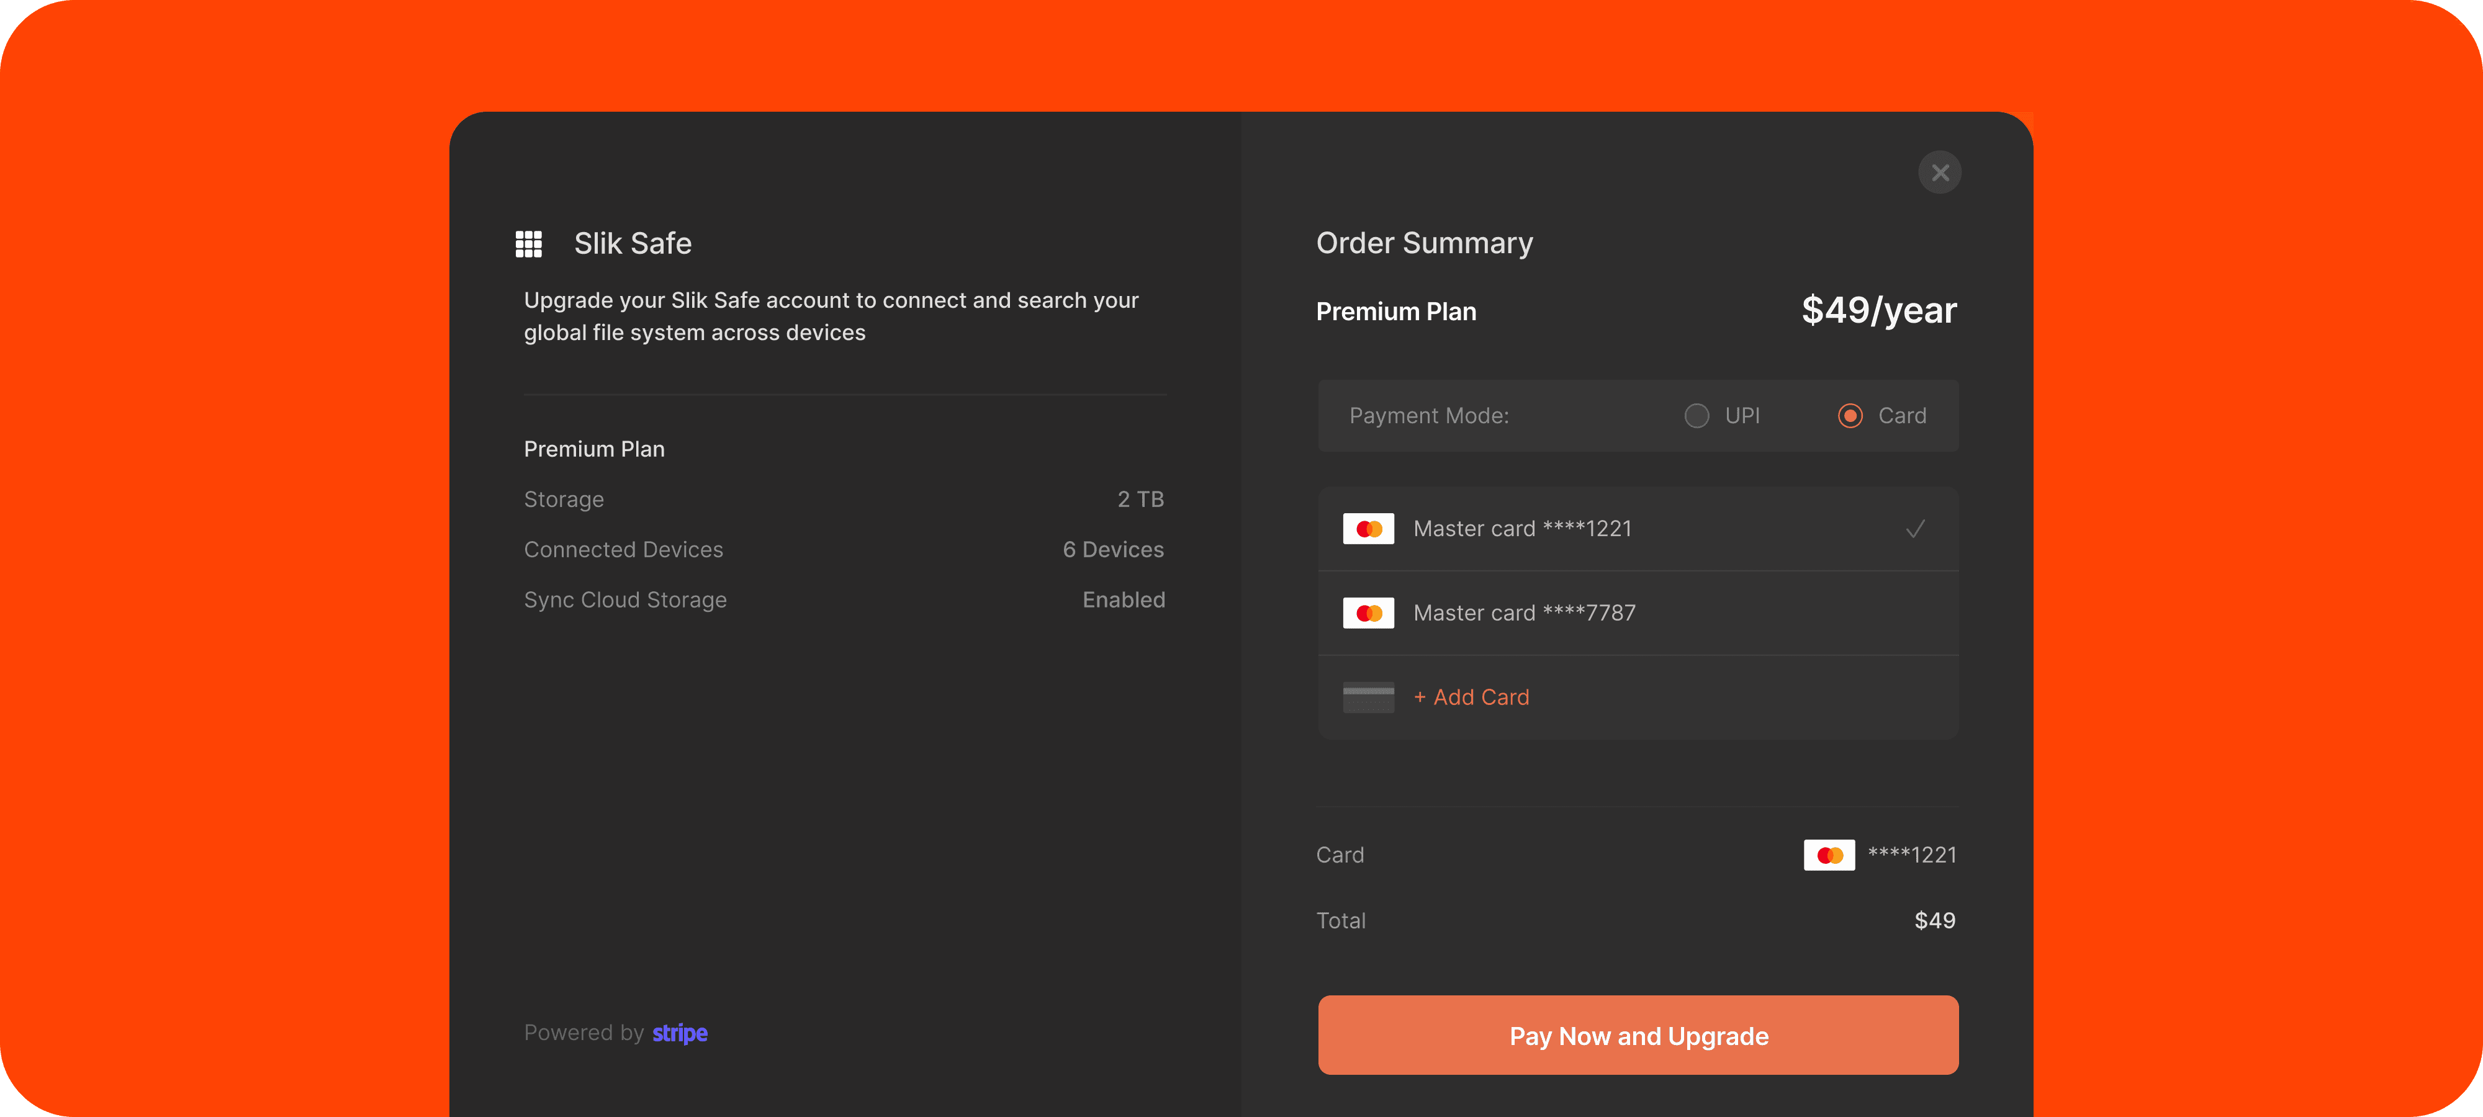Click the Slik Safe grid logo icon

click(528, 244)
